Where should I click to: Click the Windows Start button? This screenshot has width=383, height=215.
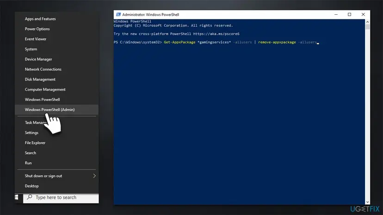click(x=17, y=197)
